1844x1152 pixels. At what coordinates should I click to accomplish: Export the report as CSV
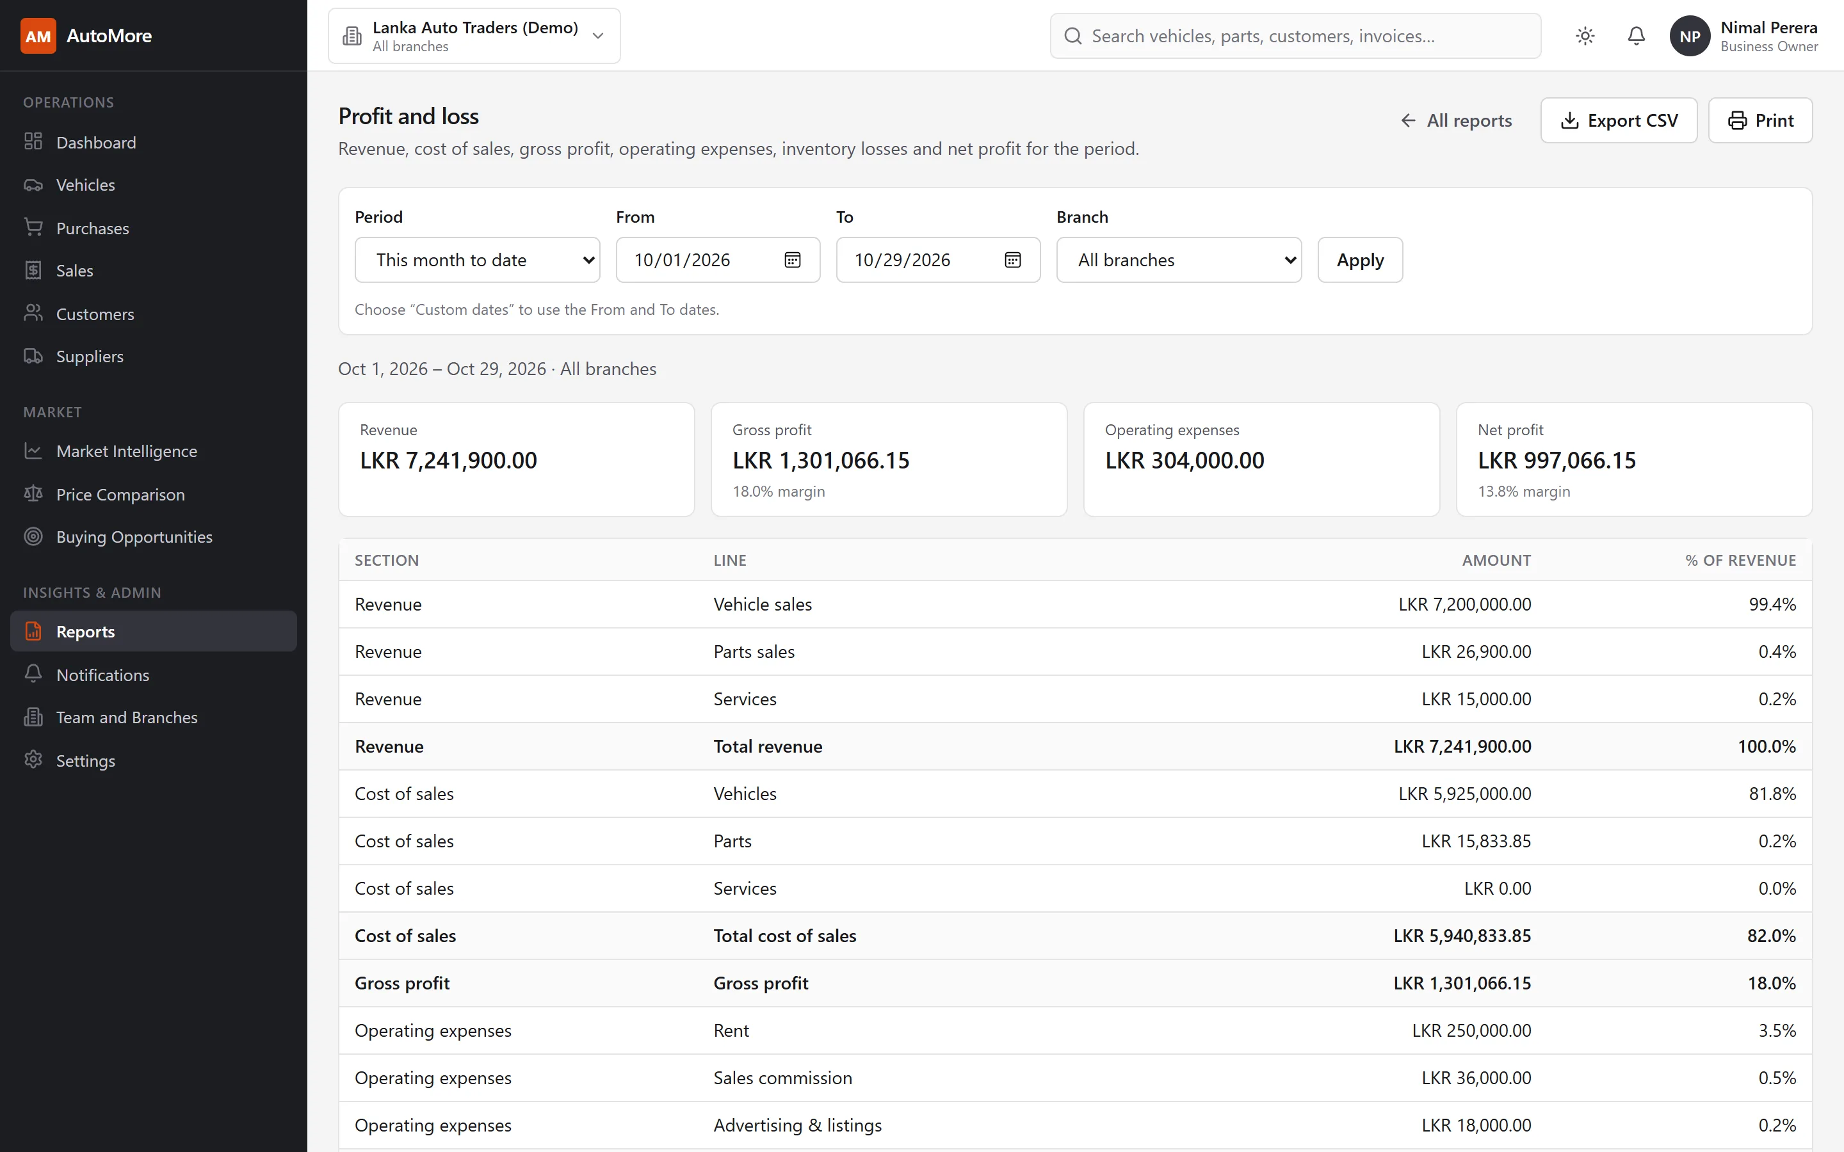coord(1619,120)
